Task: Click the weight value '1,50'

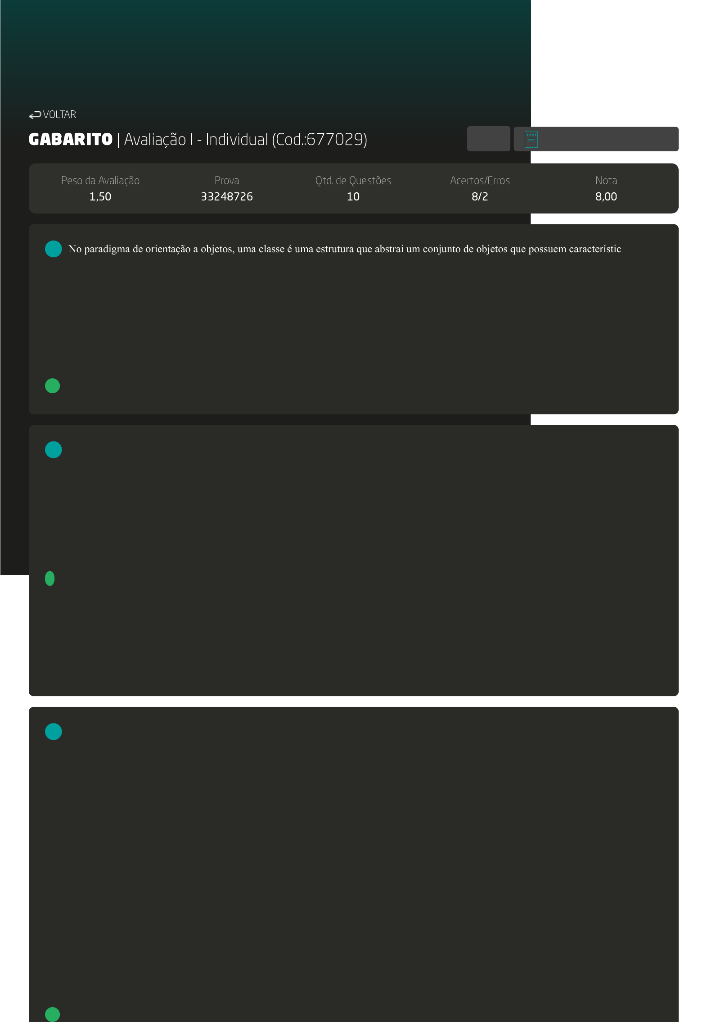Action: 100,196
